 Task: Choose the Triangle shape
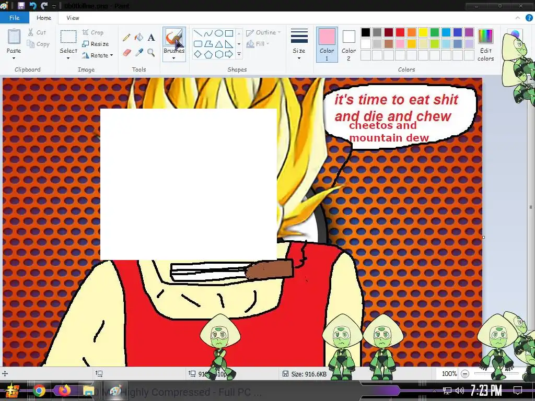[x=219, y=44]
